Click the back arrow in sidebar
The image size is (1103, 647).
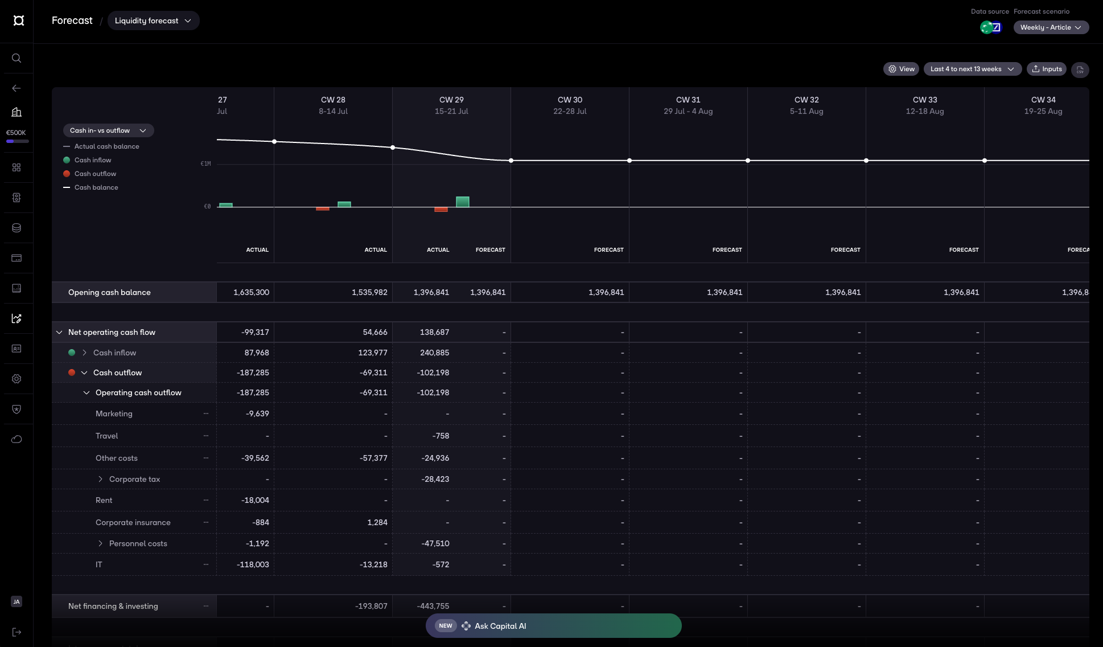pyautogui.click(x=17, y=88)
